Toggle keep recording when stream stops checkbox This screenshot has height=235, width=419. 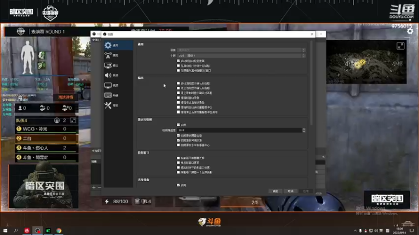pyautogui.click(x=179, y=102)
